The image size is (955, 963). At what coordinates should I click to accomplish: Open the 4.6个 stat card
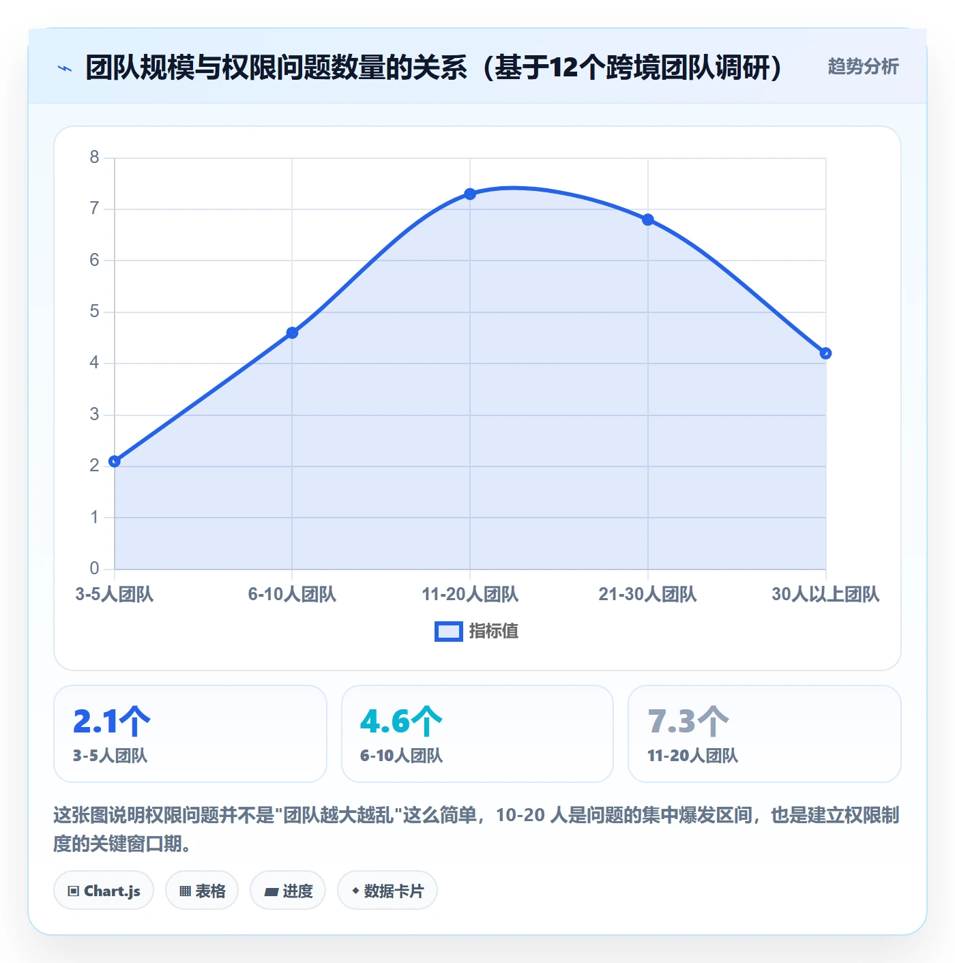(x=477, y=734)
